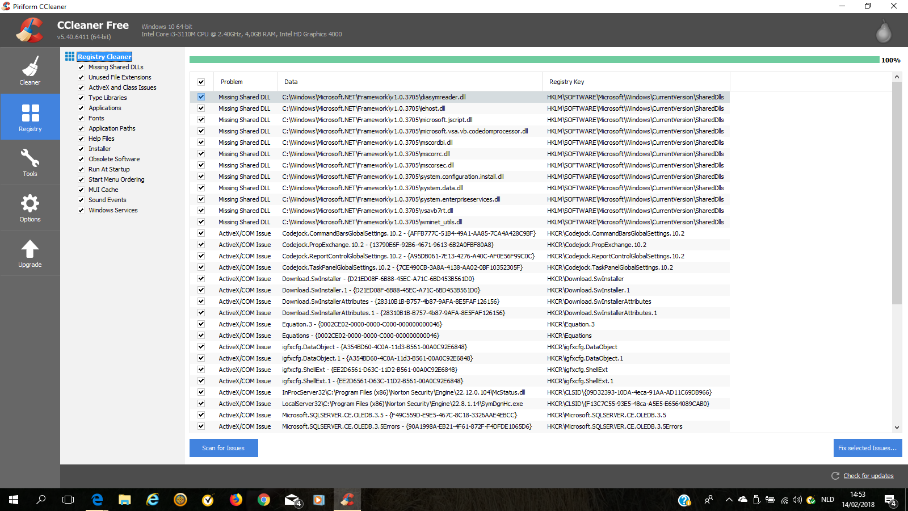Open the Tools section in the sidebar

click(30, 162)
